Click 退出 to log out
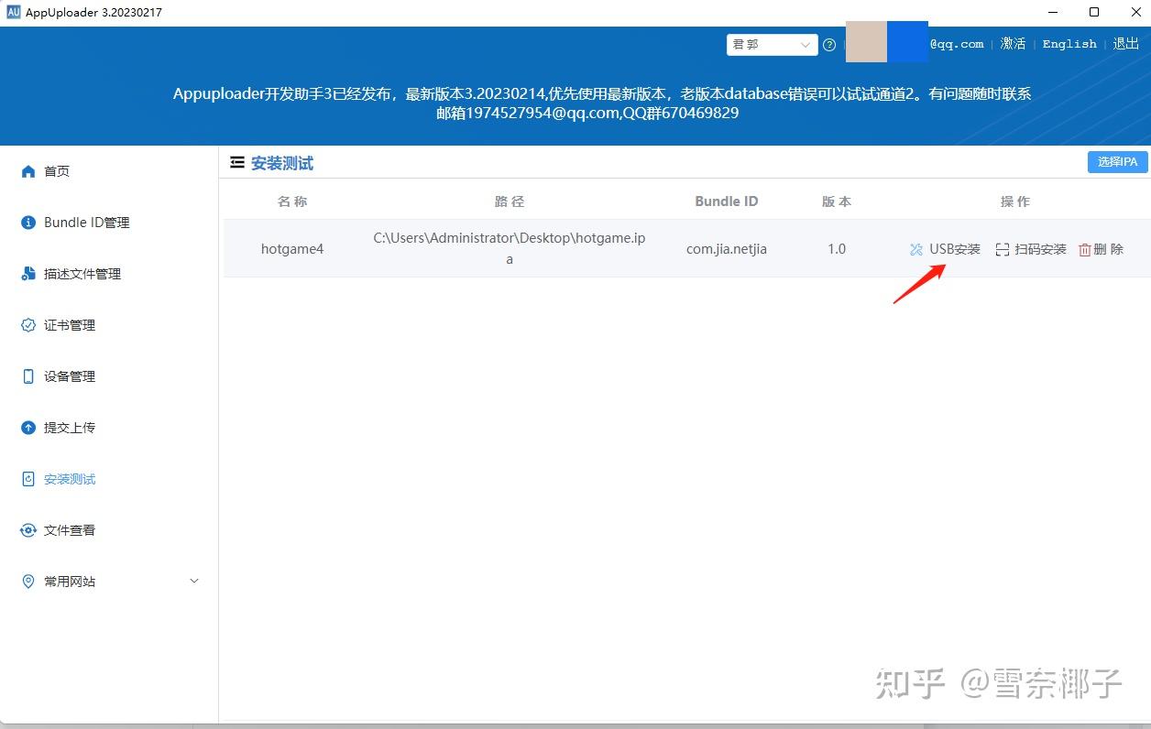The image size is (1151, 729). [x=1125, y=44]
